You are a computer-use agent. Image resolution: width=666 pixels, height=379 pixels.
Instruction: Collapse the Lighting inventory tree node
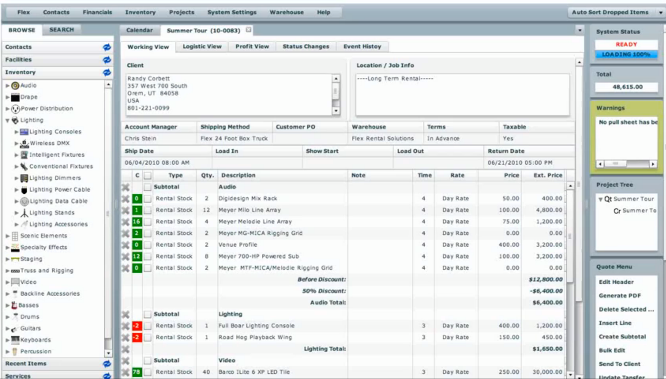coord(8,121)
